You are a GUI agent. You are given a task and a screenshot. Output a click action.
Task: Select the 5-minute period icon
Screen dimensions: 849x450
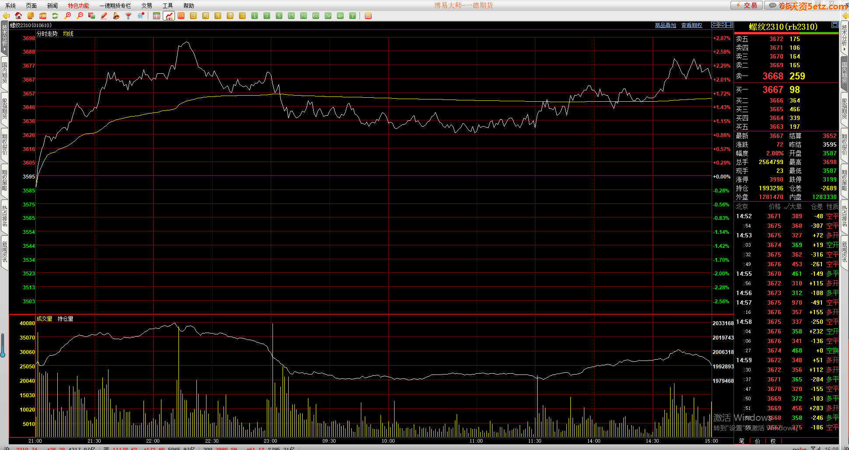279,16
